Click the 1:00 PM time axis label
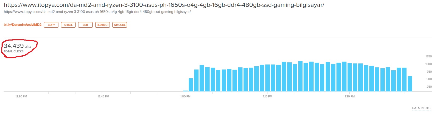The image size is (436, 119). (x=185, y=96)
